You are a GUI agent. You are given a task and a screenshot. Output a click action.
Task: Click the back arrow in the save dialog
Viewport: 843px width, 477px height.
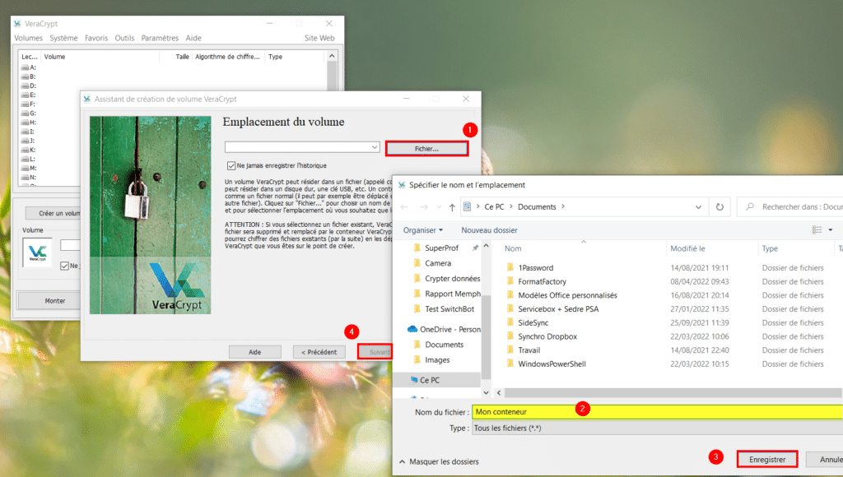coord(405,206)
